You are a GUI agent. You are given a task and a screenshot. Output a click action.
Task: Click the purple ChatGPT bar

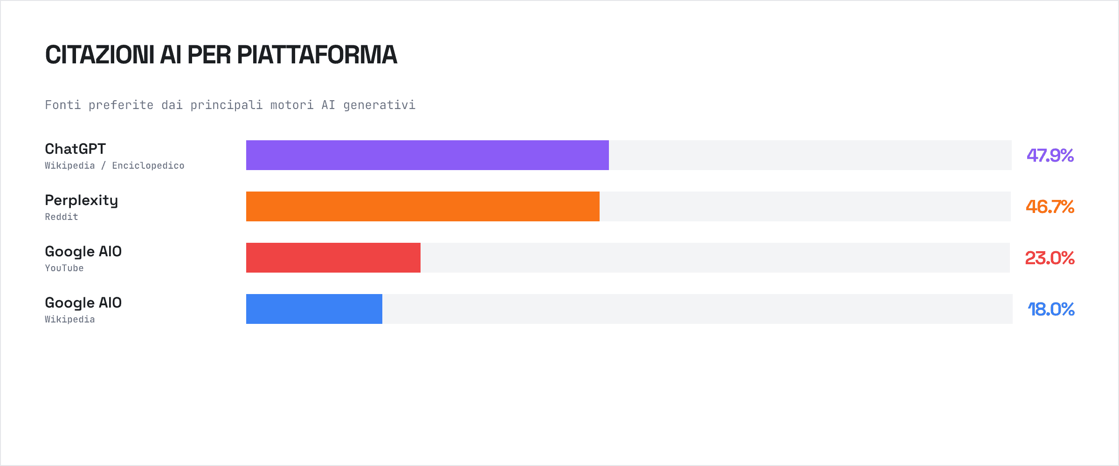click(x=427, y=155)
